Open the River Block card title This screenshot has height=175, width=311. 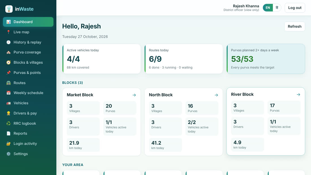pyautogui.click(x=242, y=94)
